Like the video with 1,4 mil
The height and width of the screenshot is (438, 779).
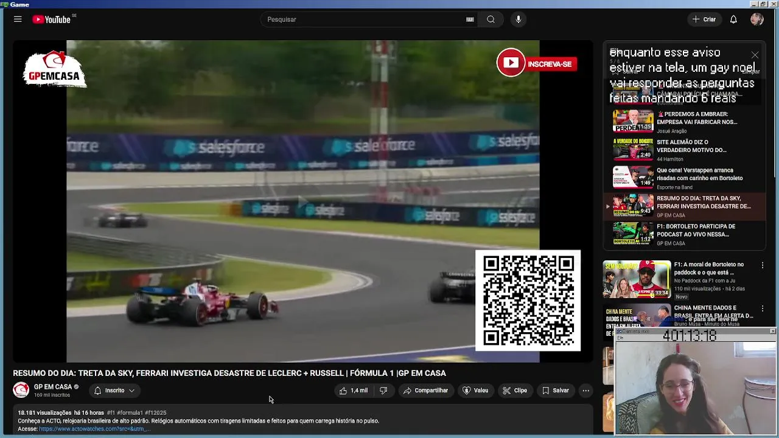pyautogui.click(x=354, y=391)
